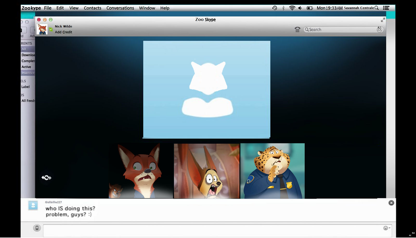Viewport: 416px width, 238px height.
Task: Select Inactive in background window sidebar
Action: click(x=28, y=73)
